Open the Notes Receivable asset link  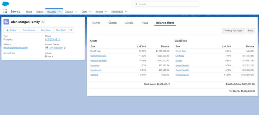[98, 56]
